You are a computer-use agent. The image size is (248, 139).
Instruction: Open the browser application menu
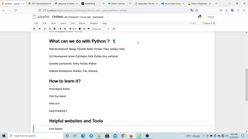click(x=244, y=10)
